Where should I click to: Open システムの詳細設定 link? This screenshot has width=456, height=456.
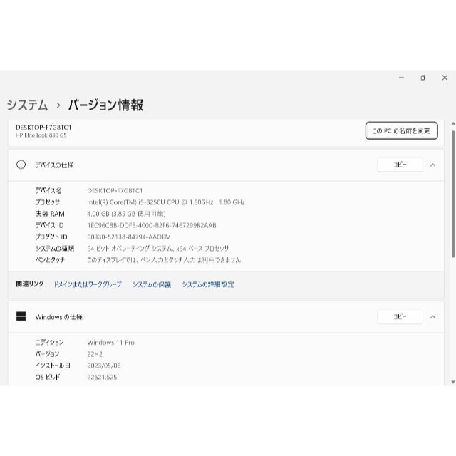point(207,284)
